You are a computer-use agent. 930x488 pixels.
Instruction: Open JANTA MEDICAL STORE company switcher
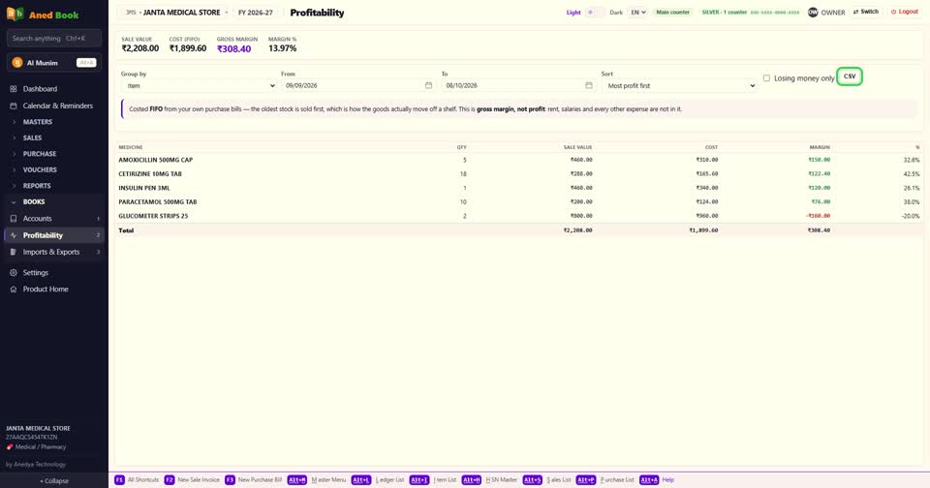tap(176, 12)
